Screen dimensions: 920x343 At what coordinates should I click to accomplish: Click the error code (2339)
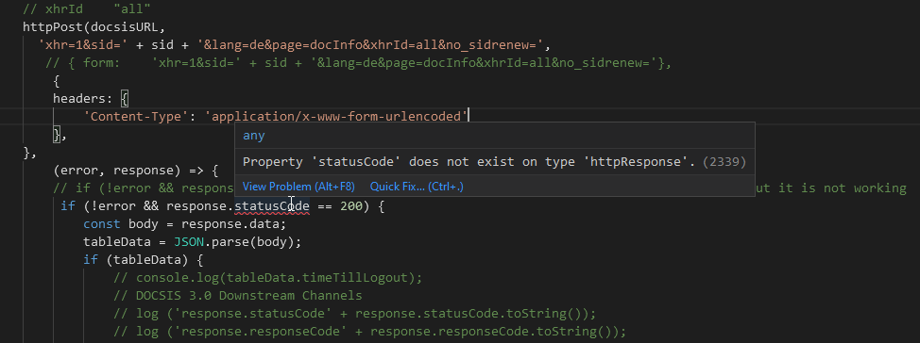click(724, 162)
